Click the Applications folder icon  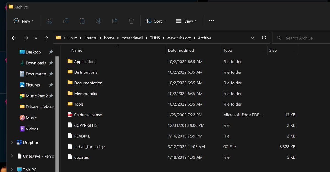[70, 61]
